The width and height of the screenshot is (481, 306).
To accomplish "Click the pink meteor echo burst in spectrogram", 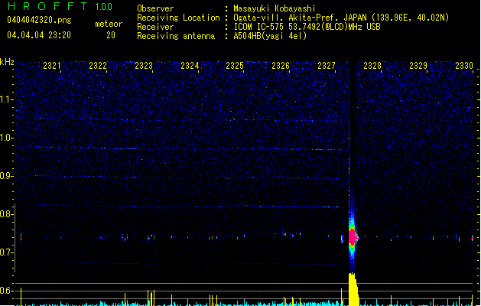I will click(x=353, y=237).
